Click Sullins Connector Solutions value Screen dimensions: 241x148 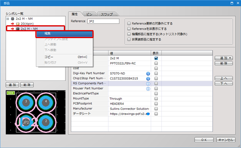pyautogui.click(x=129, y=109)
